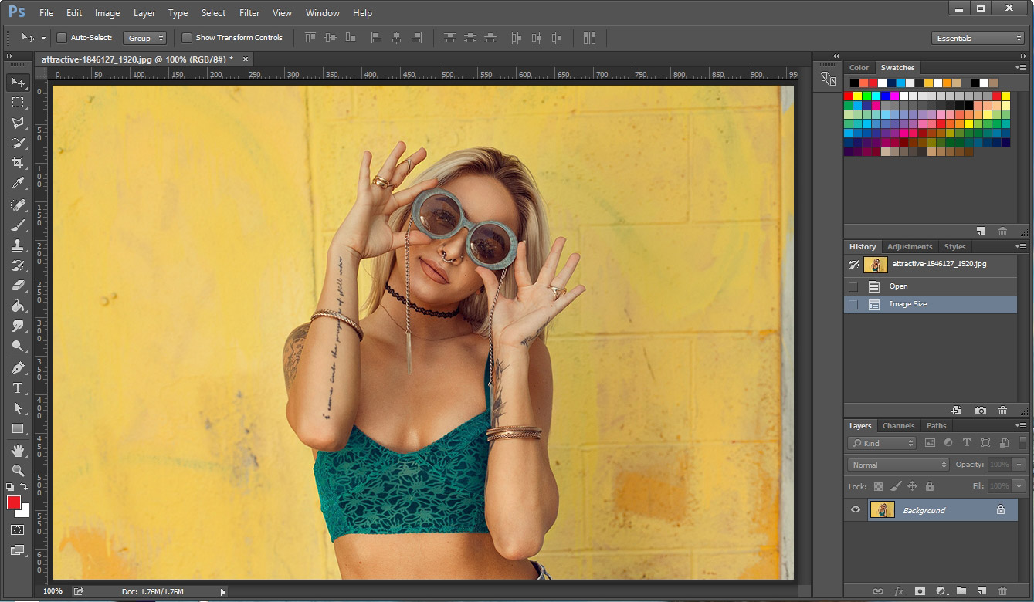Select the Smudge tool
Viewport: 1034px width, 602px height.
[x=18, y=326]
